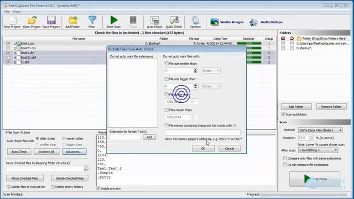Click the folder icon in Folders header
Screen dimensions: 354x199
click(299, 39)
